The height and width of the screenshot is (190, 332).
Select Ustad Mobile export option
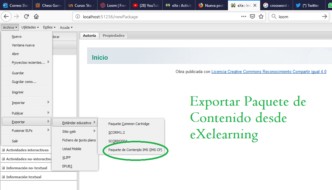[75, 149]
